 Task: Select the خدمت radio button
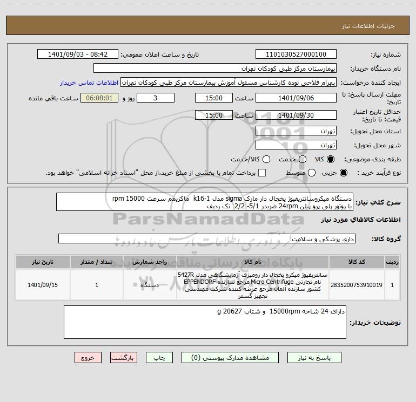(x=303, y=159)
